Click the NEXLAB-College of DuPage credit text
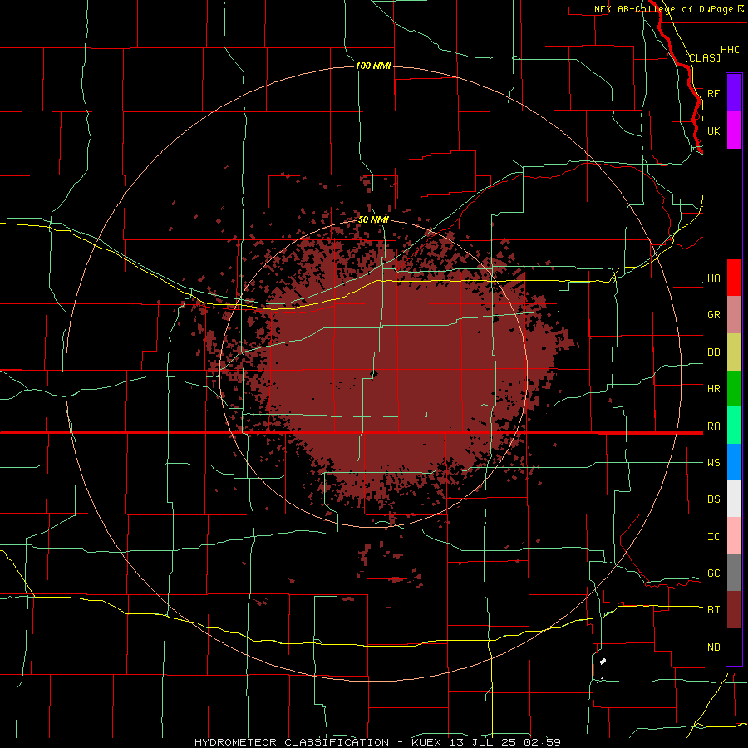 click(665, 9)
